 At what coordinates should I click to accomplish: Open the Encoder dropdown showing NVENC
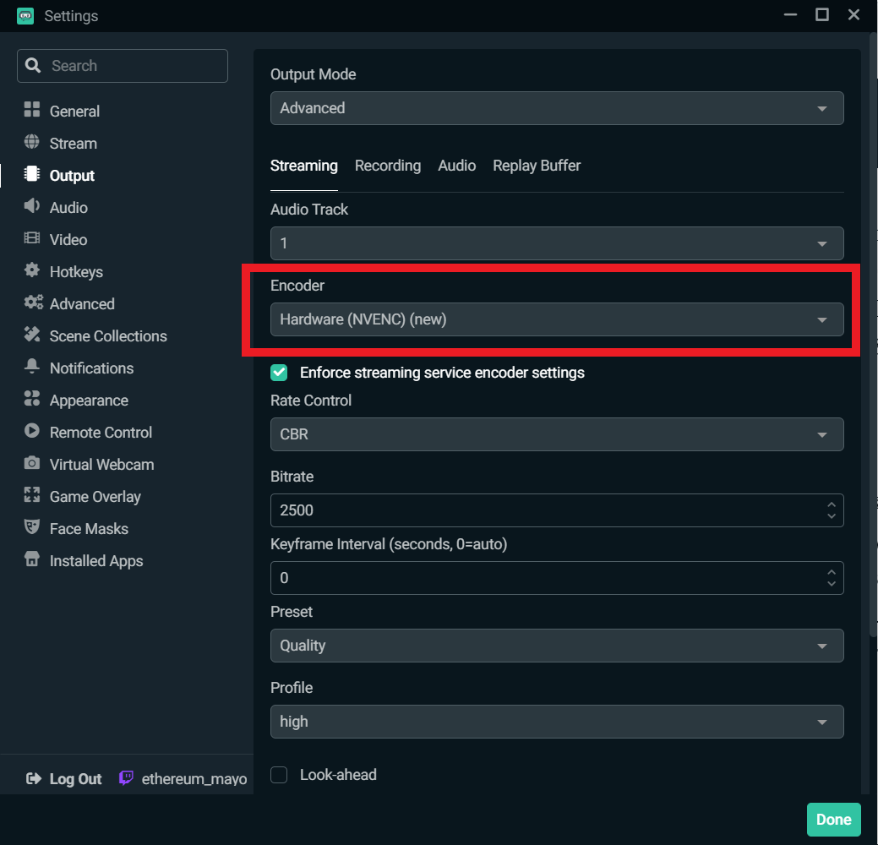click(557, 319)
